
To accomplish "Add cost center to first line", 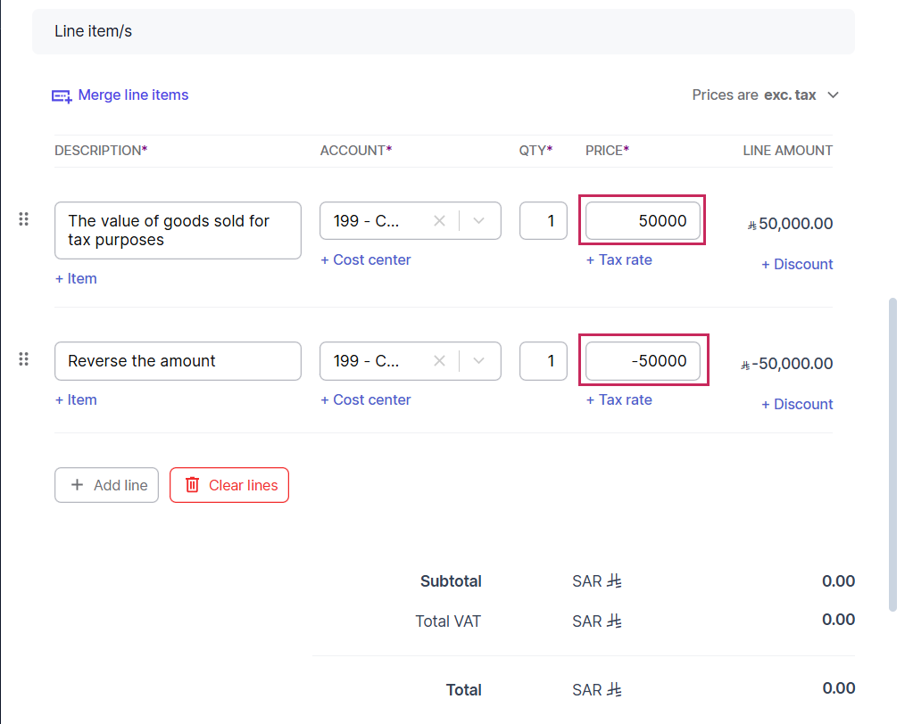I will pyautogui.click(x=366, y=260).
